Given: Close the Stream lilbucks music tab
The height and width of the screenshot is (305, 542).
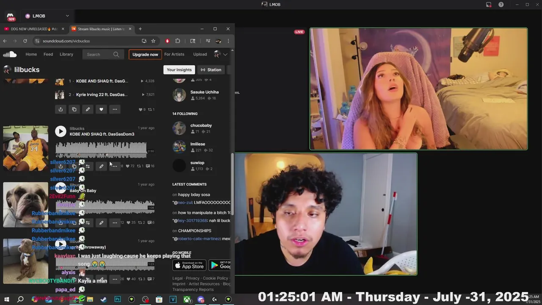Looking at the screenshot, I should pyautogui.click(x=130, y=29).
